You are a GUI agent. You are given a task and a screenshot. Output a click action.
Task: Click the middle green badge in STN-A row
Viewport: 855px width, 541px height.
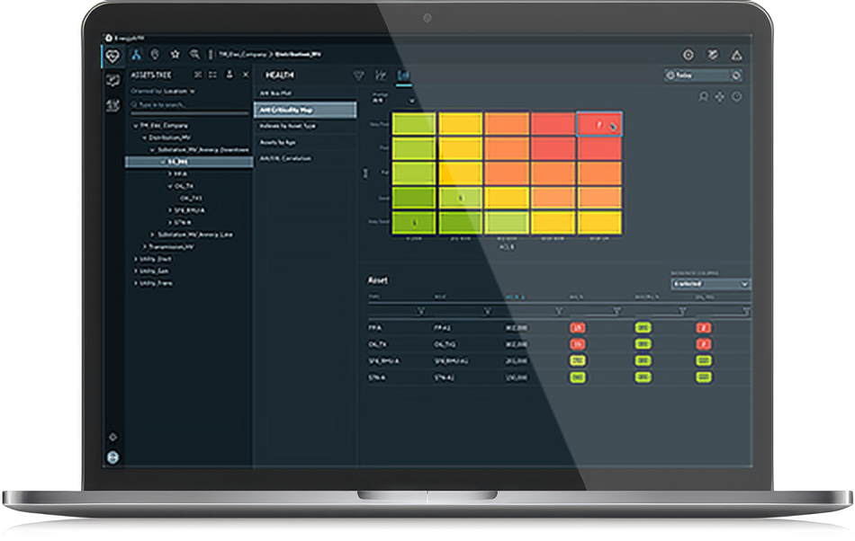pyautogui.click(x=643, y=377)
